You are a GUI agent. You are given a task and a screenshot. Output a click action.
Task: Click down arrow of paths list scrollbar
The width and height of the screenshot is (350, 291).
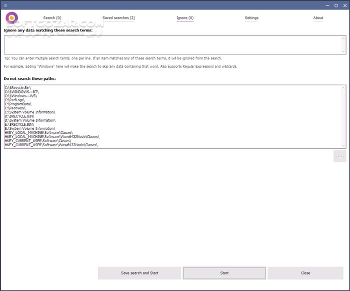click(343, 145)
